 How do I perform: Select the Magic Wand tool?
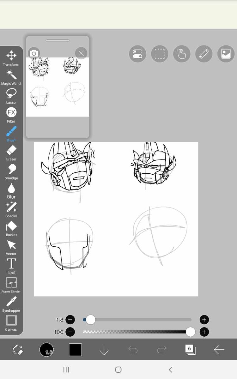[11, 77]
